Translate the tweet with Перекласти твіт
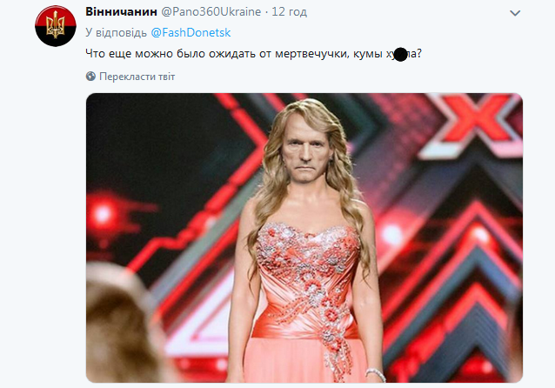The width and height of the screenshot is (555, 388). coord(137,77)
